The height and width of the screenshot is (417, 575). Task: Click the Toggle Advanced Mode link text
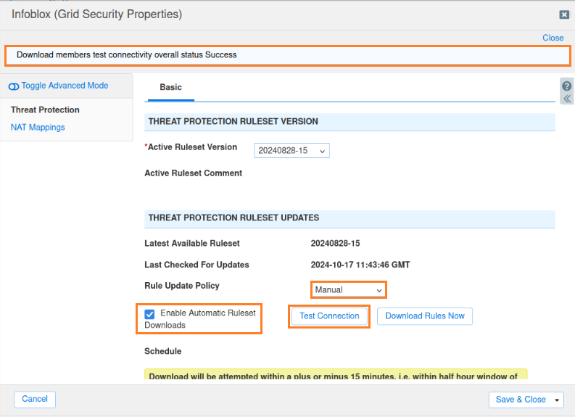(x=65, y=86)
